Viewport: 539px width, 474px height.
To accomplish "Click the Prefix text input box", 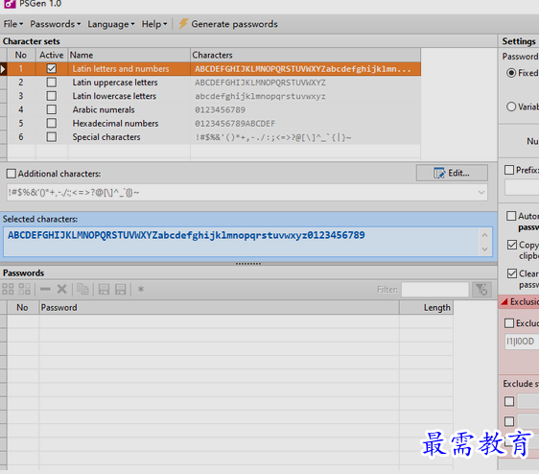I will [522, 188].
